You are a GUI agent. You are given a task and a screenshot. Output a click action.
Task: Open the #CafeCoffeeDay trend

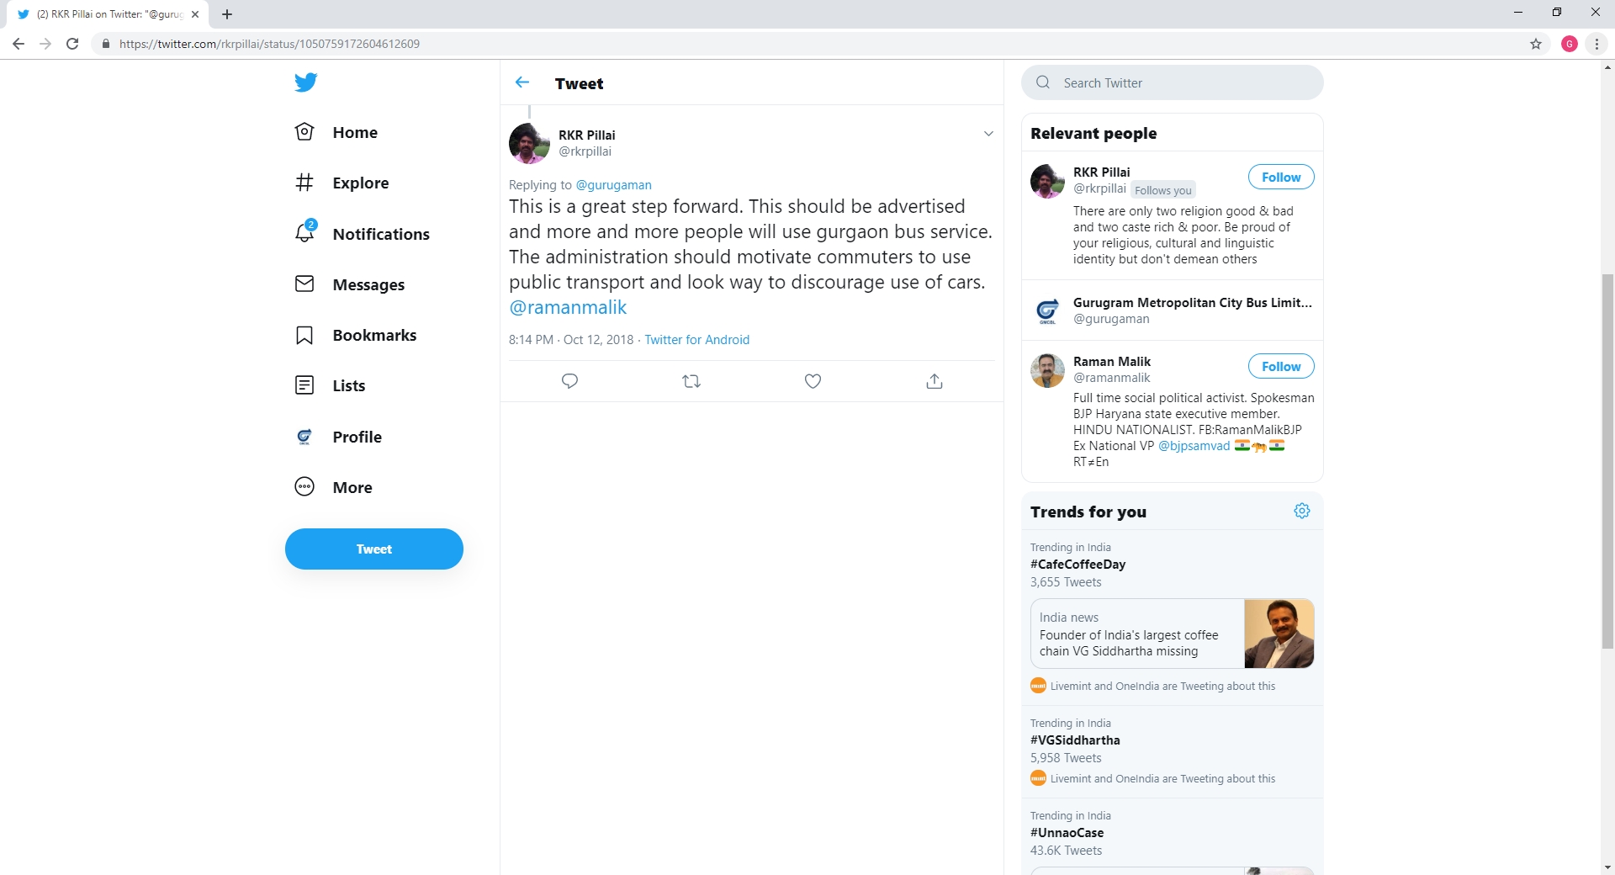(x=1078, y=565)
